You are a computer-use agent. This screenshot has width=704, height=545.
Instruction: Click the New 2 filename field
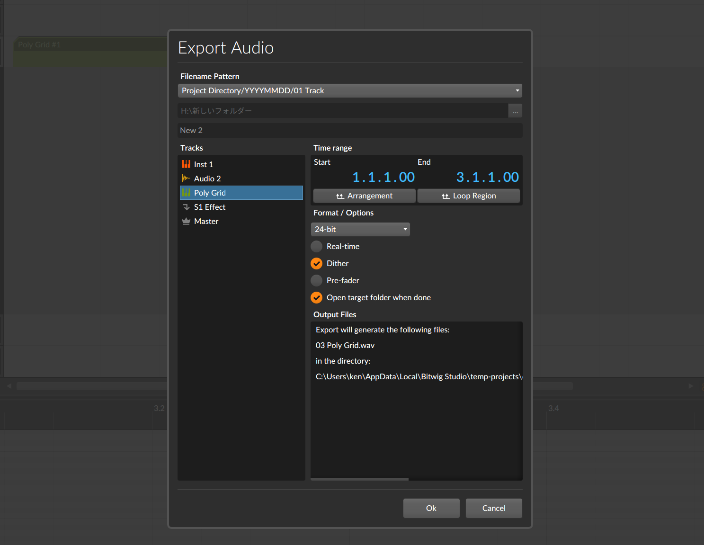[350, 130]
